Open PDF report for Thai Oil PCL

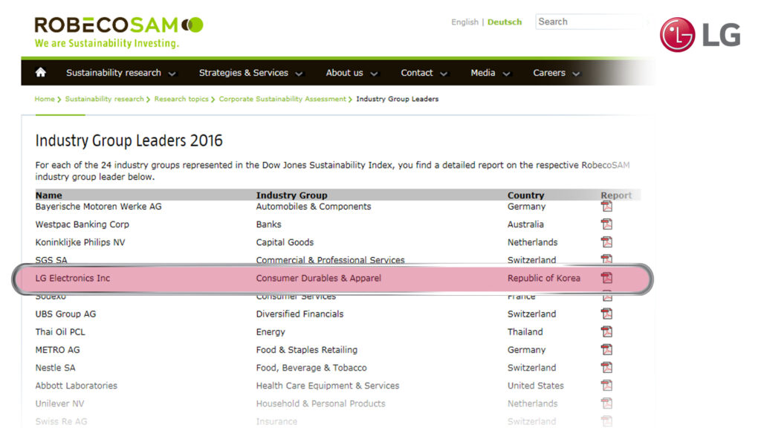click(x=606, y=332)
